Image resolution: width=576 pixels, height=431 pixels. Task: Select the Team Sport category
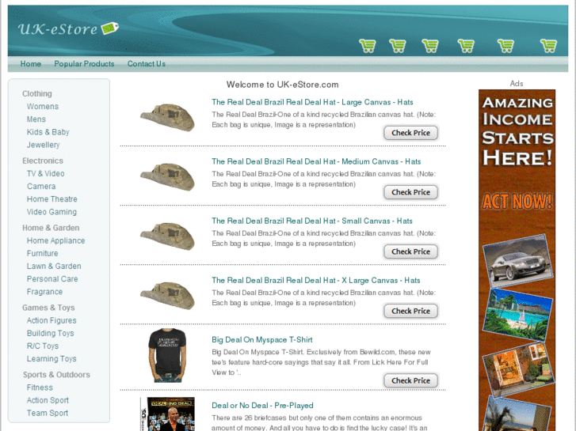[48, 414]
